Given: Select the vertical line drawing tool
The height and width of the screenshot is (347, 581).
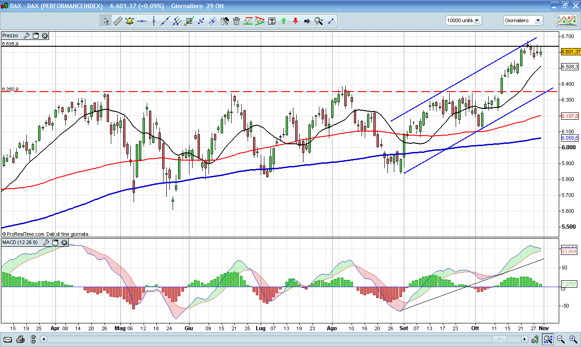Looking at the screenshot, I should point(154,21).
